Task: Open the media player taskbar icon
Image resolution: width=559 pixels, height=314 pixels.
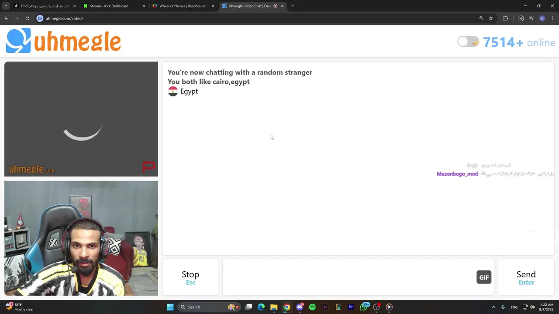Action: pos(389,307)
